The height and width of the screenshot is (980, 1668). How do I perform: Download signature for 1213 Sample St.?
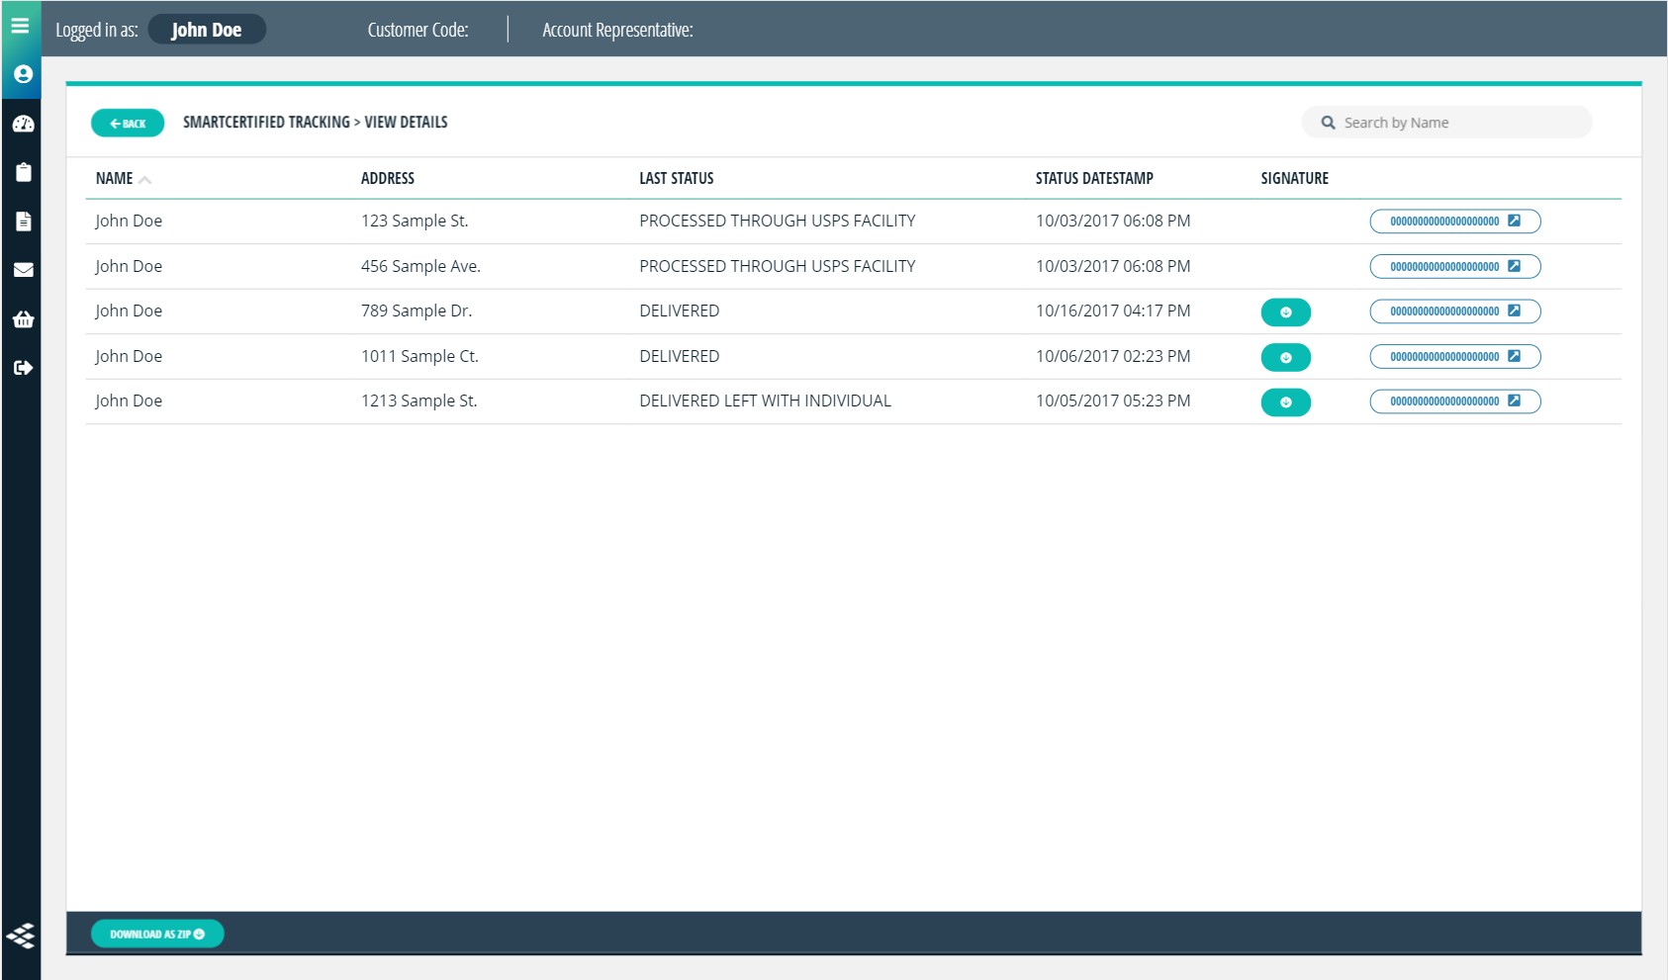point(1285,402)
